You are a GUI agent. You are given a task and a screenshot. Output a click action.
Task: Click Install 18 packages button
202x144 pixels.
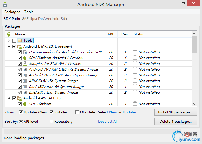175,112
